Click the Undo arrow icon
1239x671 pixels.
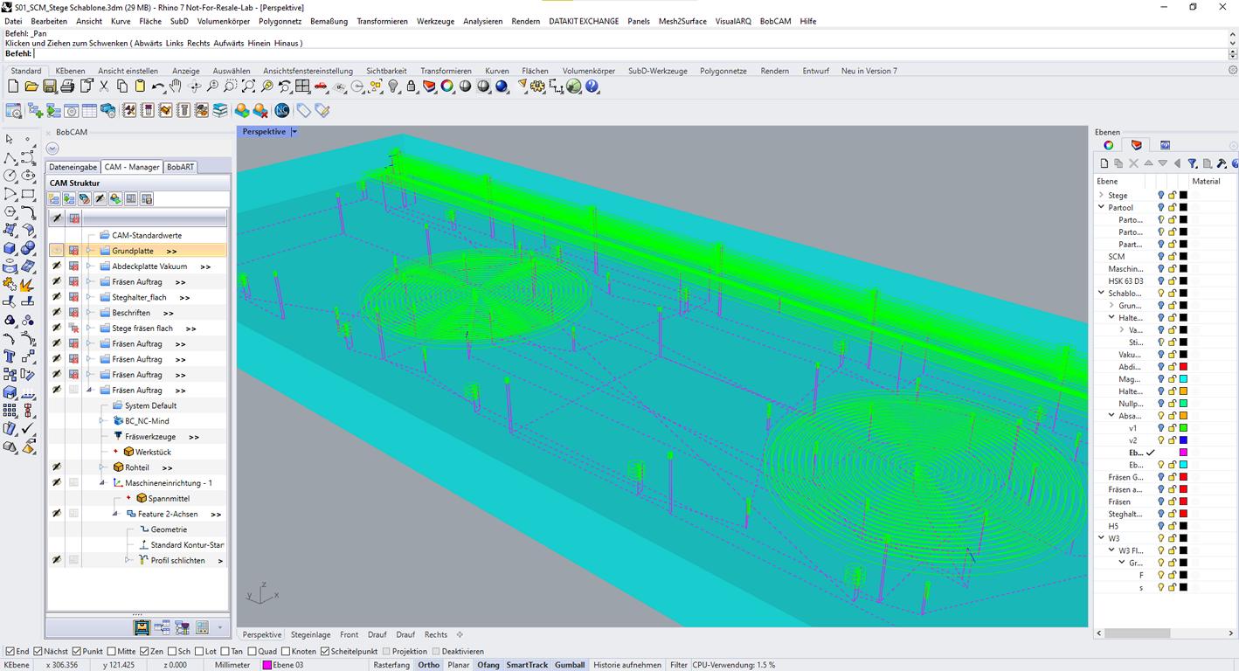click(x=158, y=86)
